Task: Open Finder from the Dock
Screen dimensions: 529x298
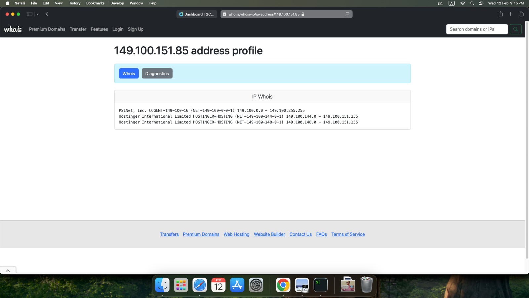Action: (162, 285)
